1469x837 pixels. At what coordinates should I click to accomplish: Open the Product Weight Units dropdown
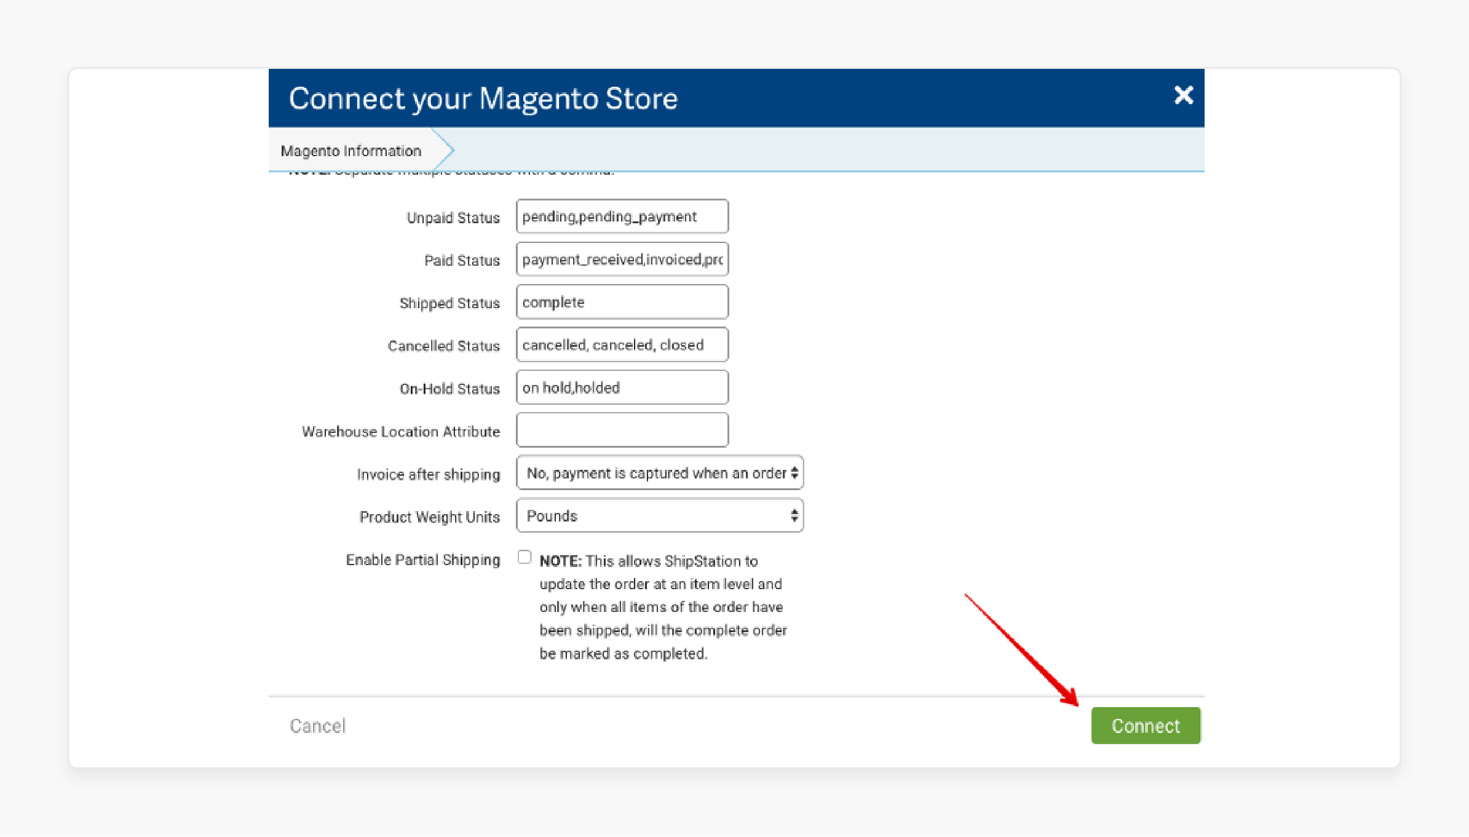[660, 516]
